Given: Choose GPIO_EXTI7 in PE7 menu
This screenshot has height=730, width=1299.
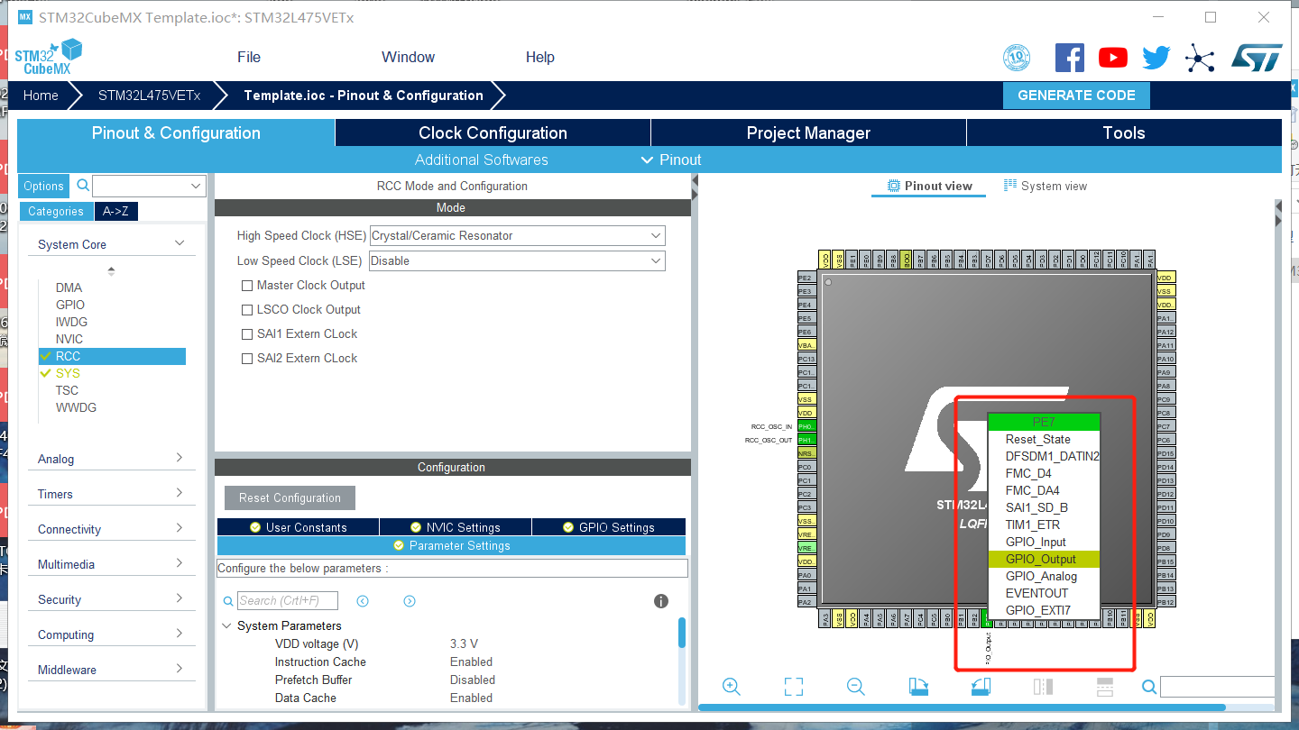Looking at the screenshot, I should click(1044, 610).
